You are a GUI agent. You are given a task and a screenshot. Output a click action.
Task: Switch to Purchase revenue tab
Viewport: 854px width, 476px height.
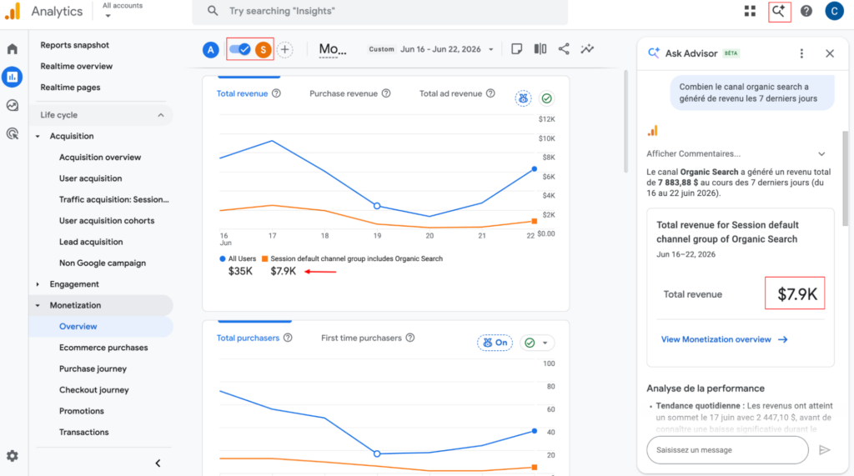point(343,93)
